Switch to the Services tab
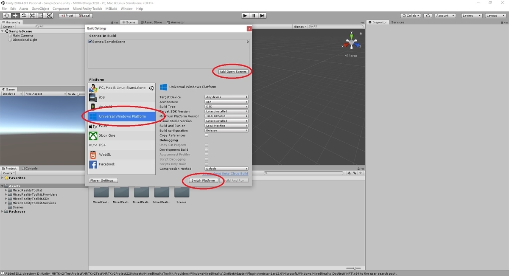The image size is (509, 276). pos(398,22)
